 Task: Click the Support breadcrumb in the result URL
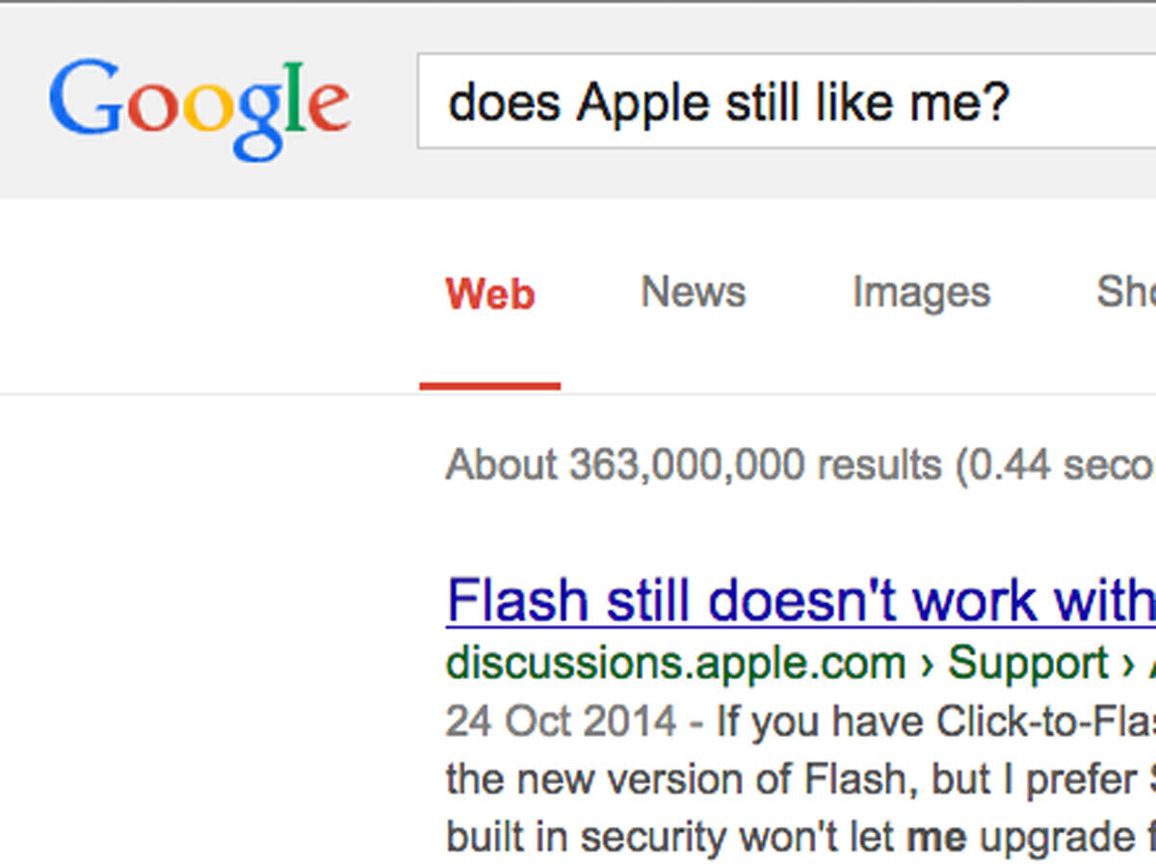pos(1028,664)
